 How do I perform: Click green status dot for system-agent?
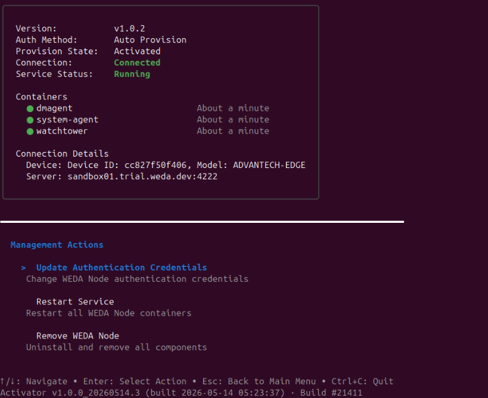(30, 120)
